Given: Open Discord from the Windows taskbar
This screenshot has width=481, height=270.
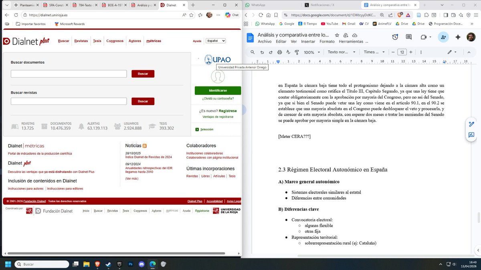Looking at the screenshot, I should click(x=141, y=264).
